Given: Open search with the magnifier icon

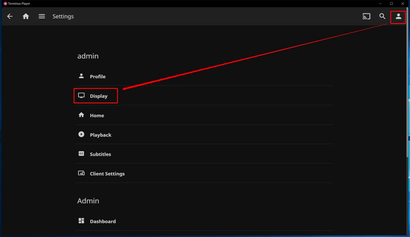Looking at the screenshot, I should coord(382,16).
